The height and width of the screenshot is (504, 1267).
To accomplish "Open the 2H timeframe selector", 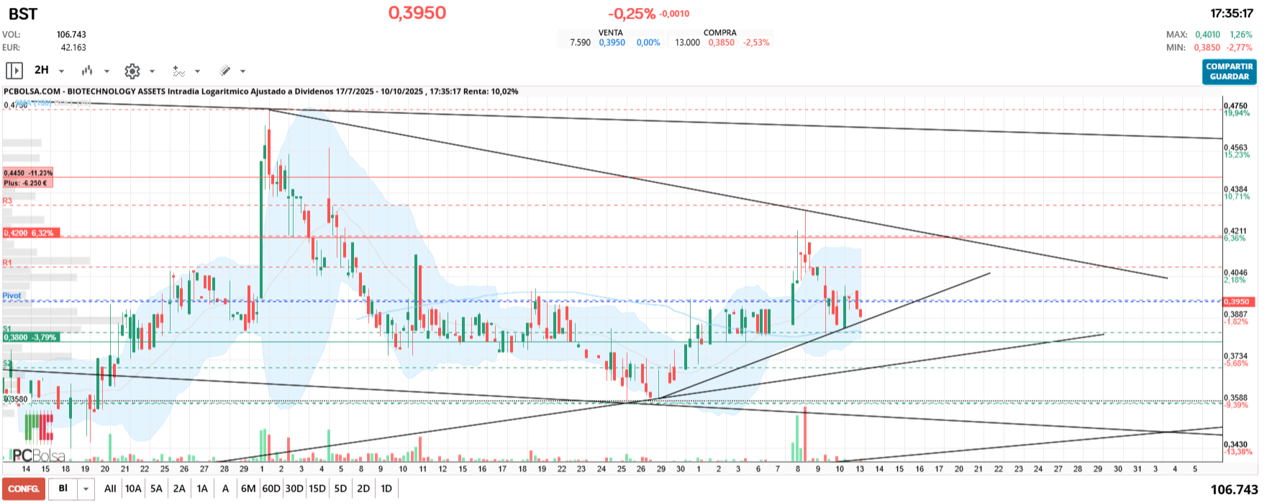I will pos(42,70).
